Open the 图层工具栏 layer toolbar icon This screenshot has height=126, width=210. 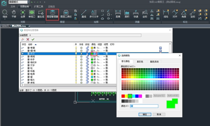coord(66,14)
